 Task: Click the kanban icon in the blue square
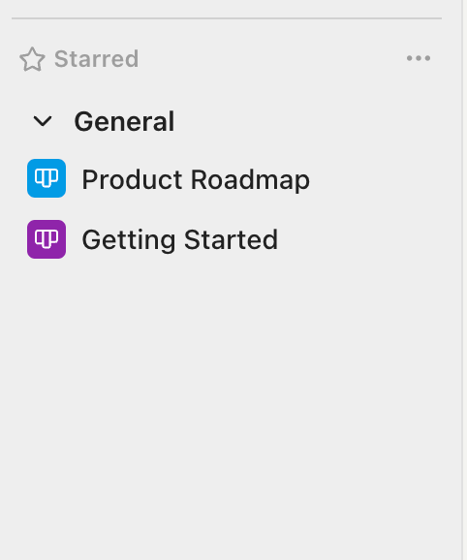pos(47,178)
